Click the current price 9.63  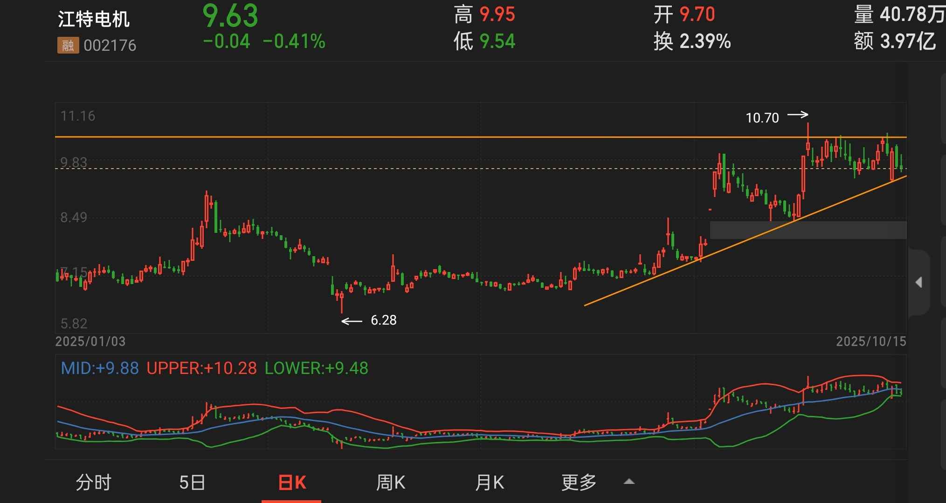(x=230, y=15)
